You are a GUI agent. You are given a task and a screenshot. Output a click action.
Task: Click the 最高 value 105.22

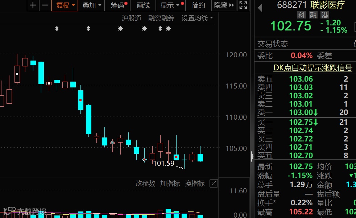click(301, 212)
